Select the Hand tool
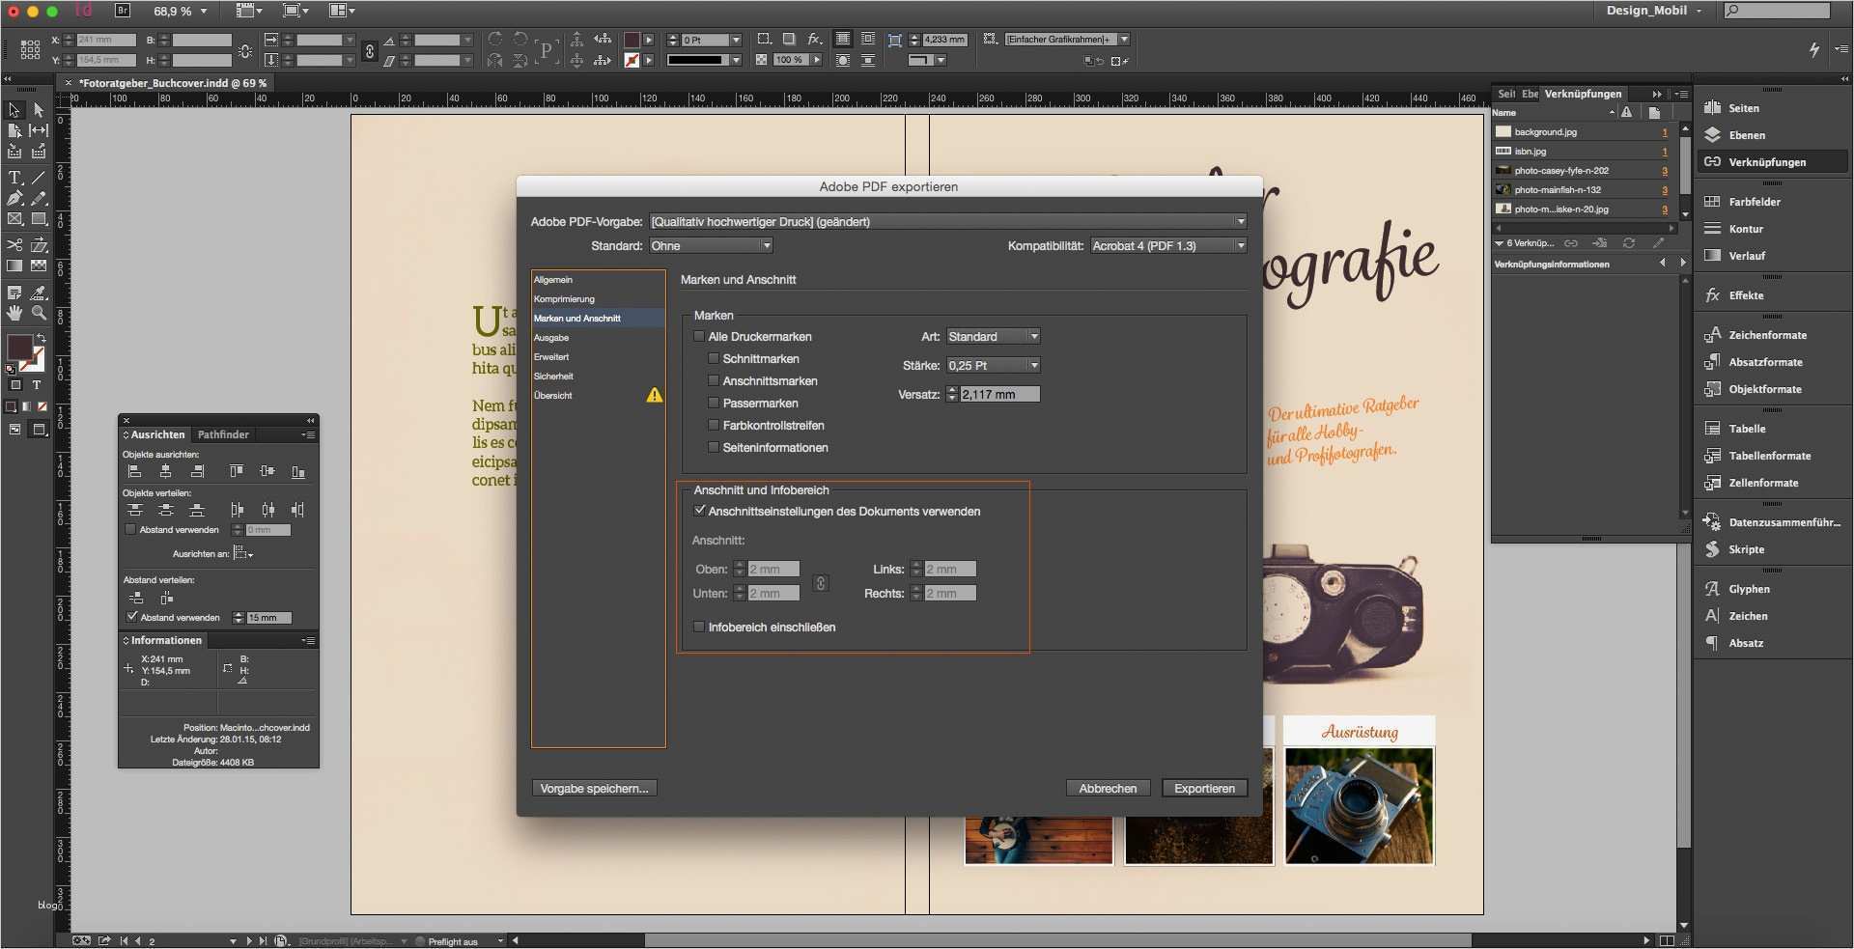The height and width of the screenshot is (949, 1854). click(x=14, y=313)
